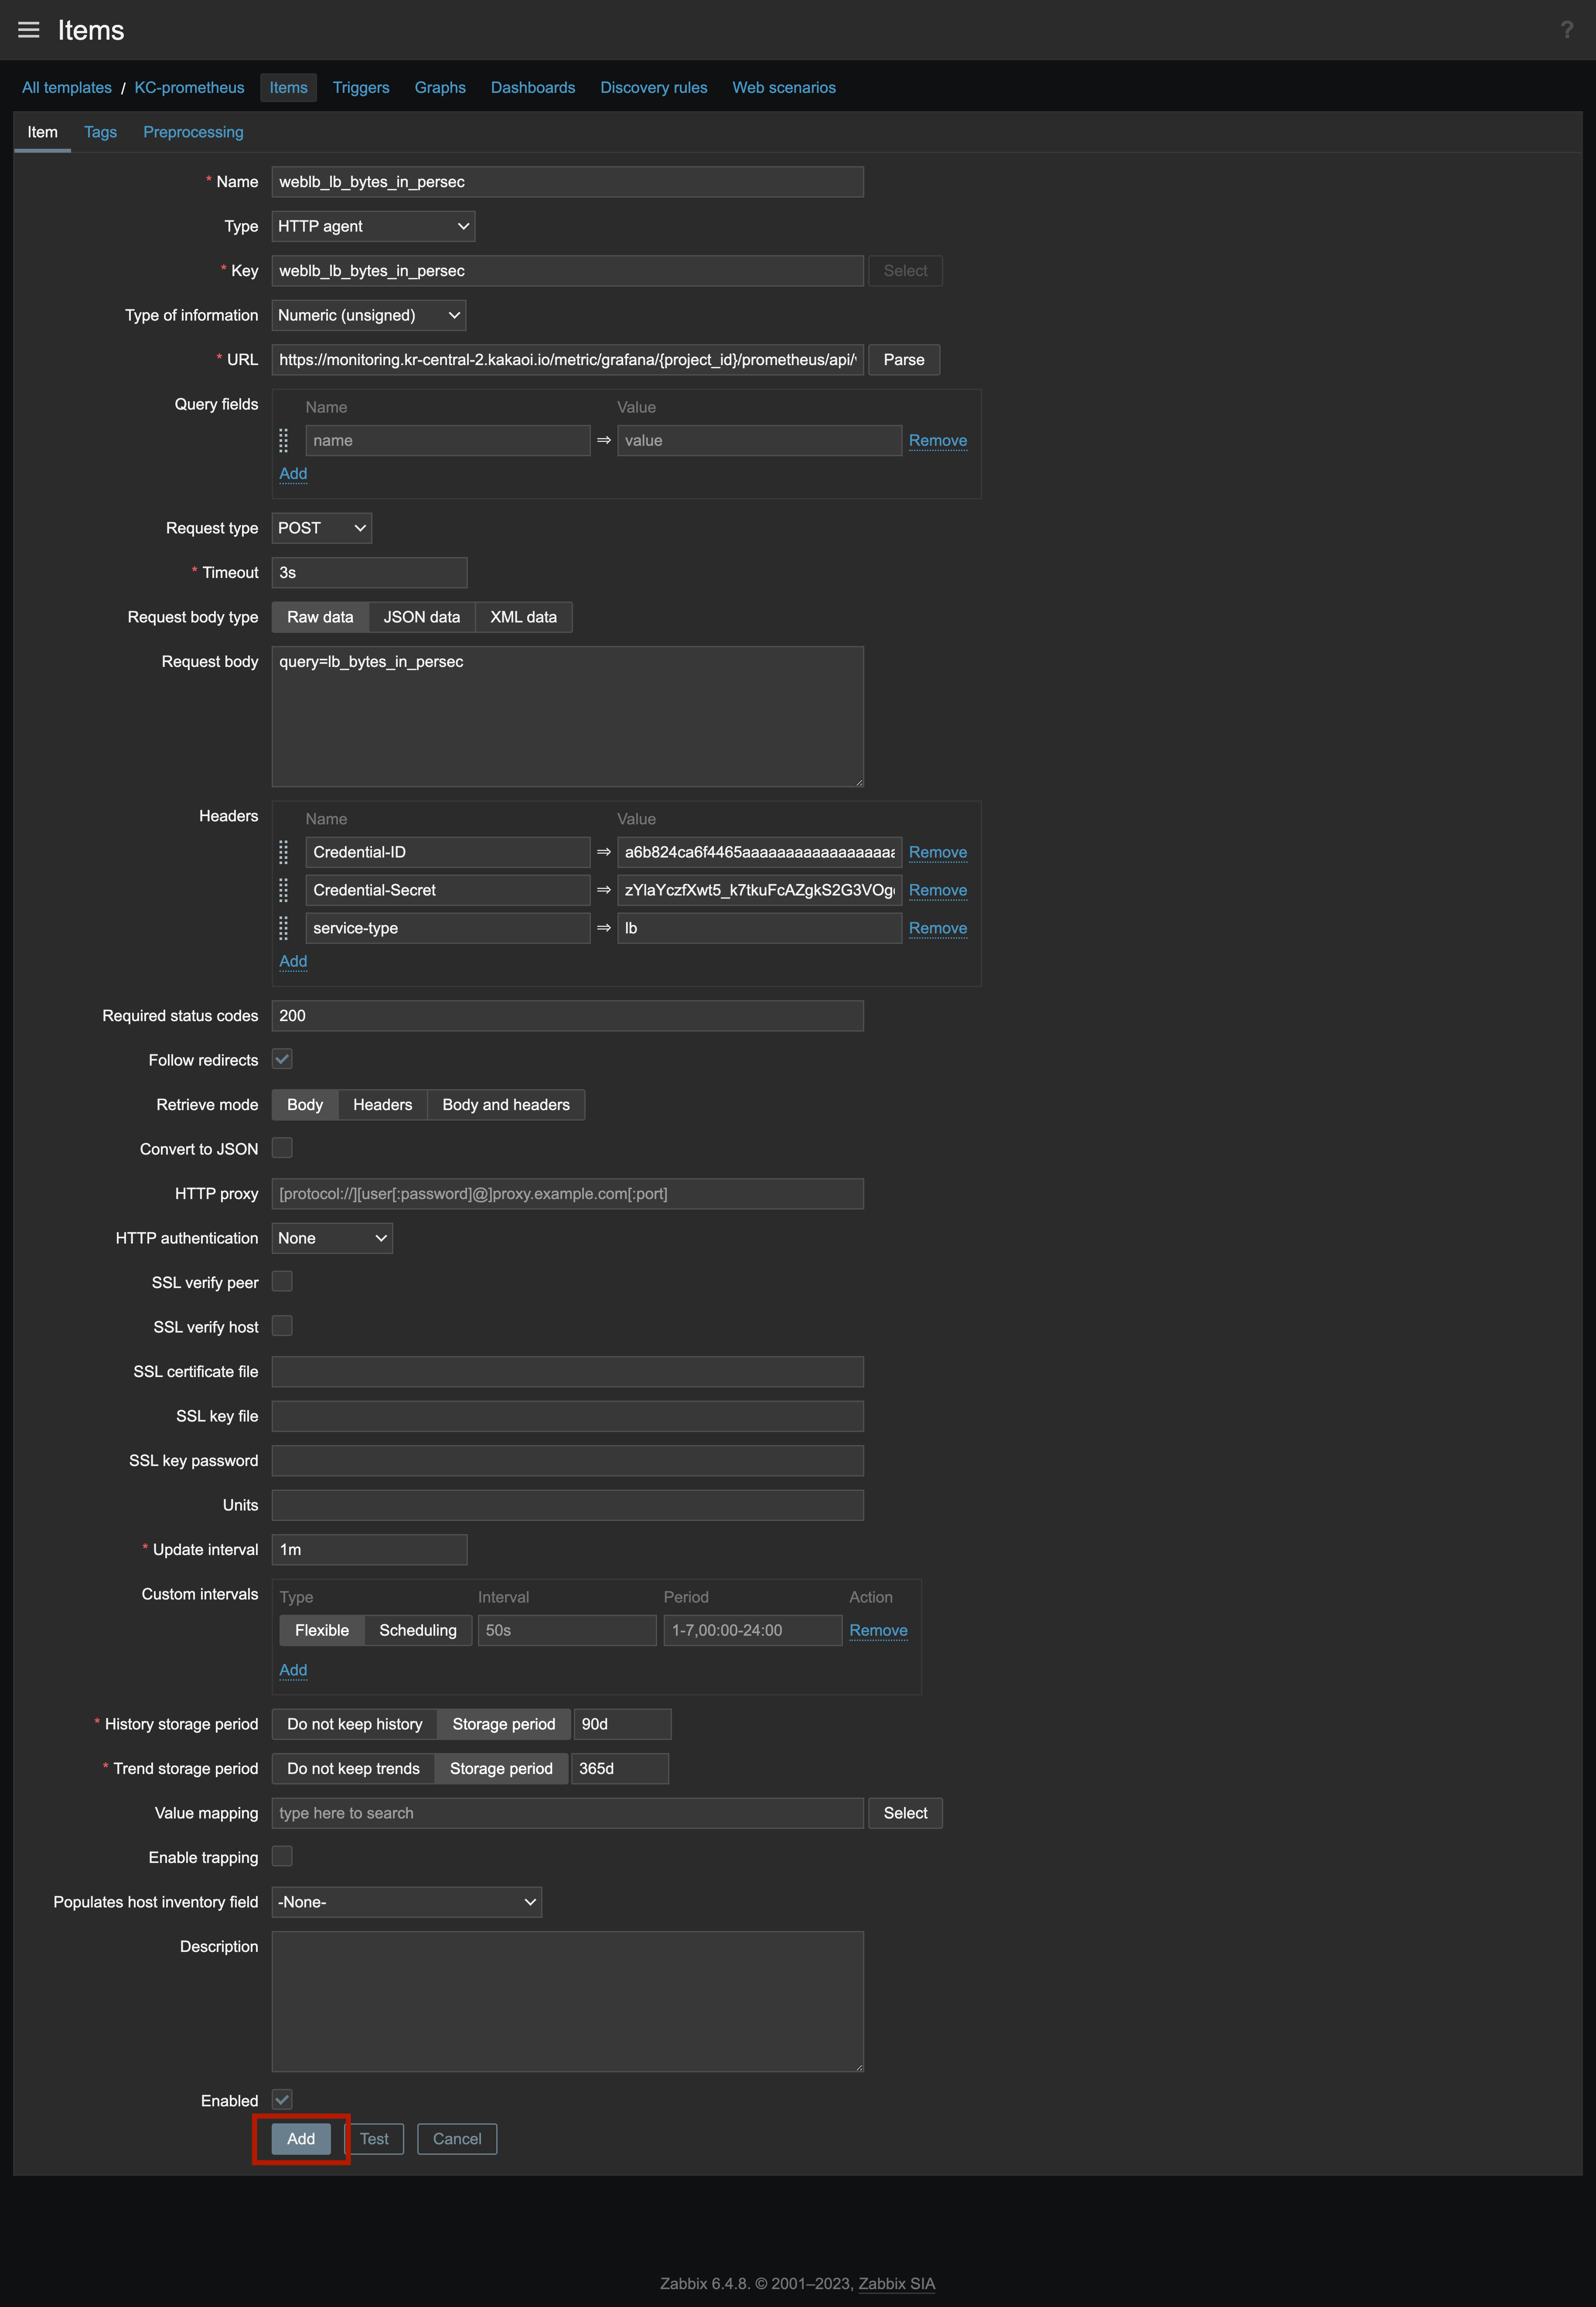The image size is (1596, 2307).
Task: Click the Preprocessing tab
Action: click(x=193, y=131)
